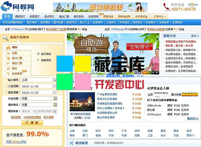
Task: Select the 国内酒店 radio button
Action: (x=39, y=54)
